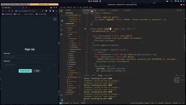Open the Selection menu in VS Code
Image resolution: width=186 pixels, height=105 pixels.
pos(69,7)
